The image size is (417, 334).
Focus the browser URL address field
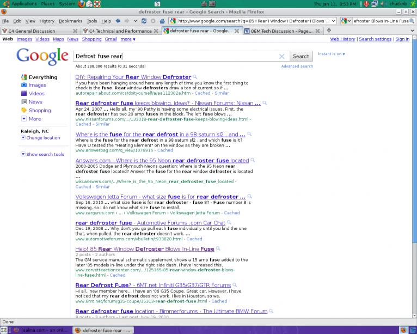251,21
